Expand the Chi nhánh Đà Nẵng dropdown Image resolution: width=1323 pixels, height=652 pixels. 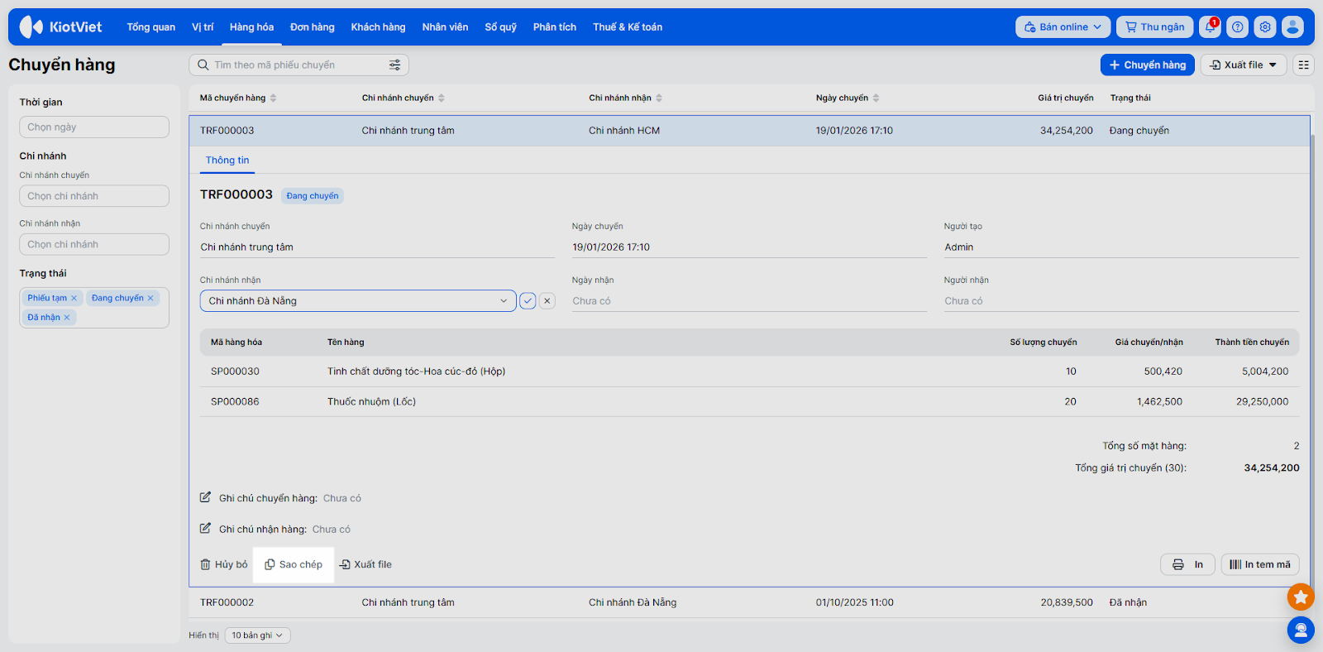[503, 301]
